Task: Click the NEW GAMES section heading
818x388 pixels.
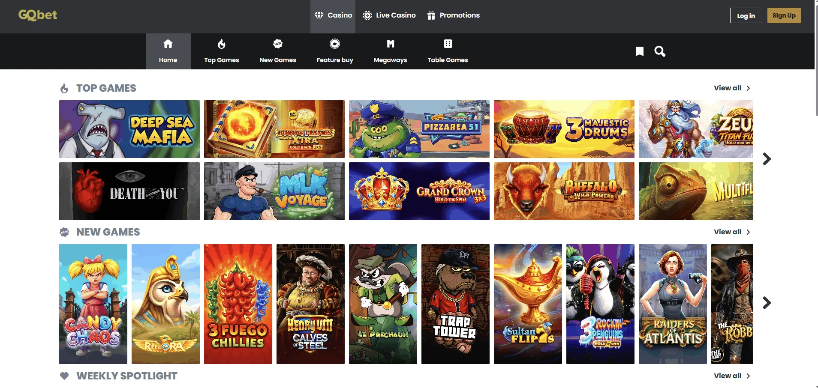Action: point(108,232)
